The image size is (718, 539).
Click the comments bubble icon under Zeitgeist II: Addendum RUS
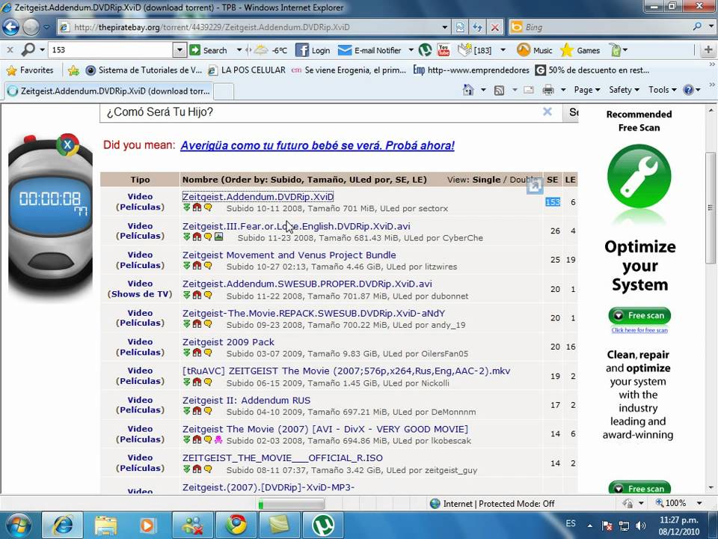(x=208, y=411)
